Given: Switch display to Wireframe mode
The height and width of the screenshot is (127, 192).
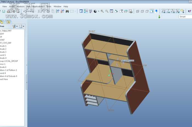Looking at the screenshot, I should 137,11.
